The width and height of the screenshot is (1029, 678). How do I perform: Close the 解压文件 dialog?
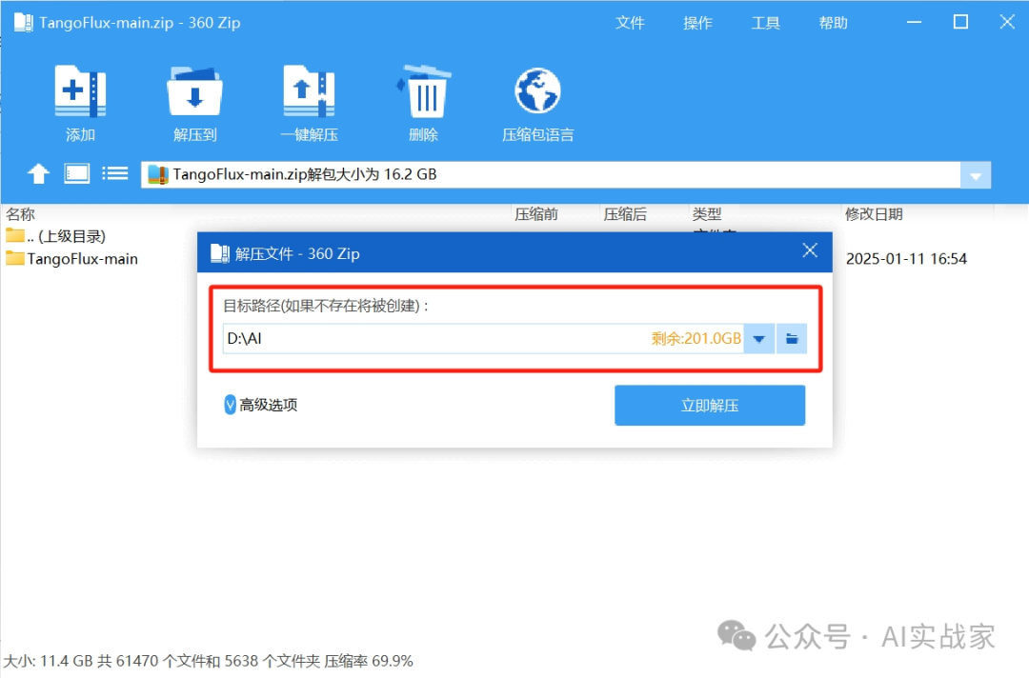tap(810, 249)
